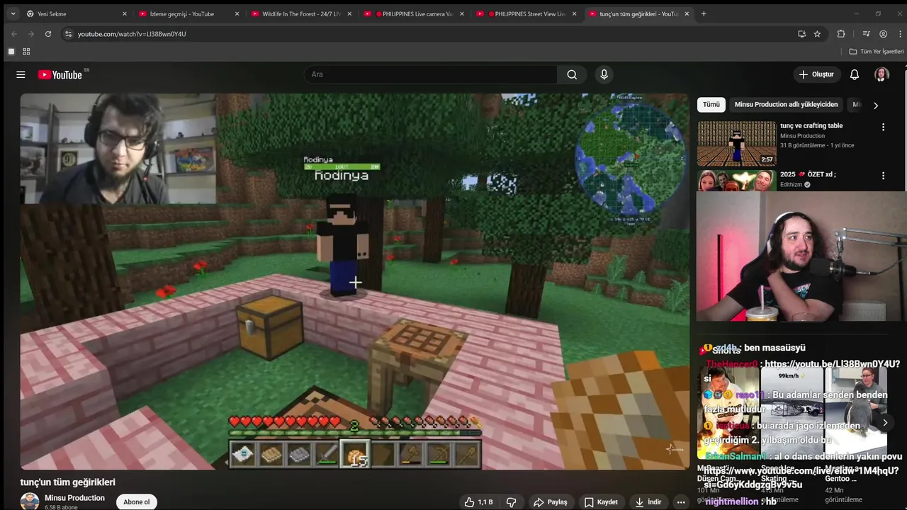Share the video via Paylaş
Image resolution: width=907 pixels, height=510 pixels.
tap(551, 502)
